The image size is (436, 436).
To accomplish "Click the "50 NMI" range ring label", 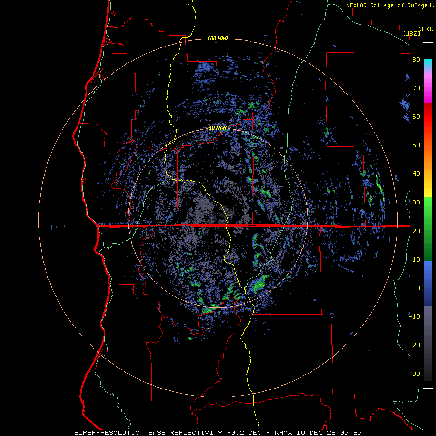I will coord(218,128).
